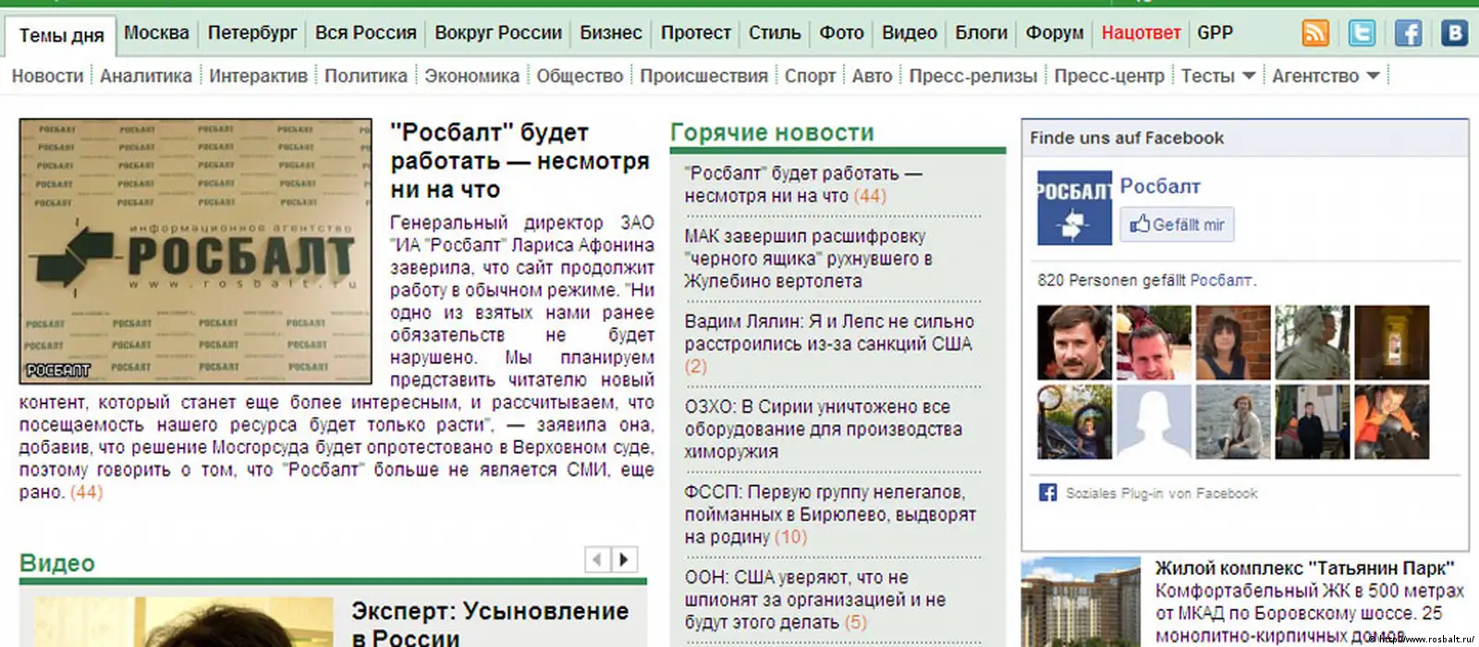The width and height of the screenshot is (1479, 647).
Task: Open the RSS feed icon
Action: coord(1315,33)
